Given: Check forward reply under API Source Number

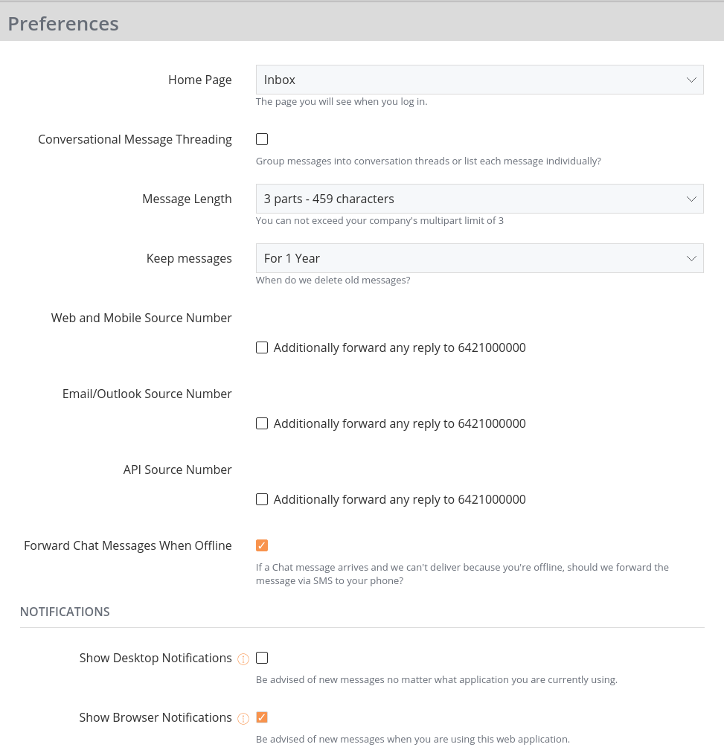Looking at the screenshot, I should tap(262, 499).
